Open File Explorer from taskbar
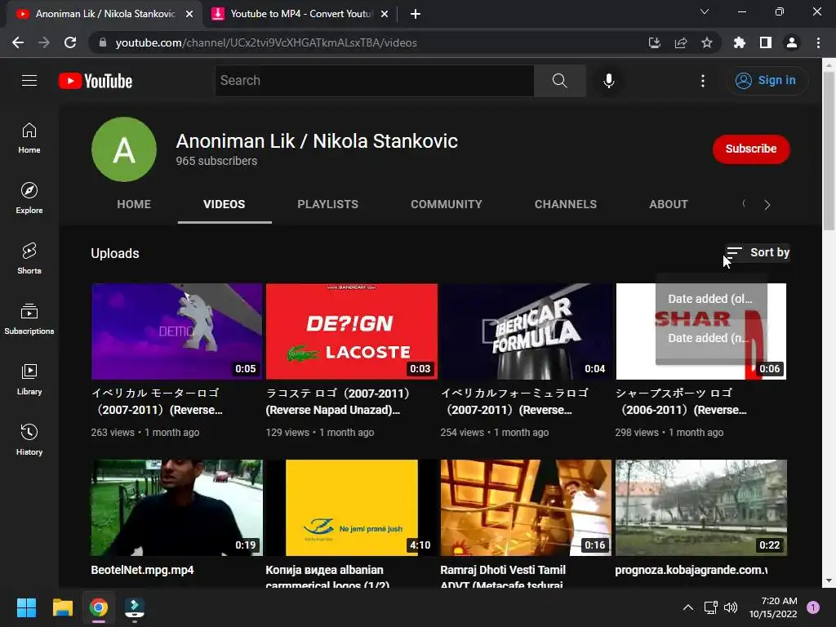This screenshot has height=627, width=836. [x=62, y=607]
